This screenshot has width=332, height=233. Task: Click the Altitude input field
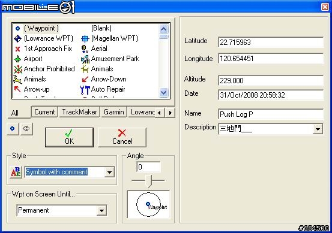[271, 80]
